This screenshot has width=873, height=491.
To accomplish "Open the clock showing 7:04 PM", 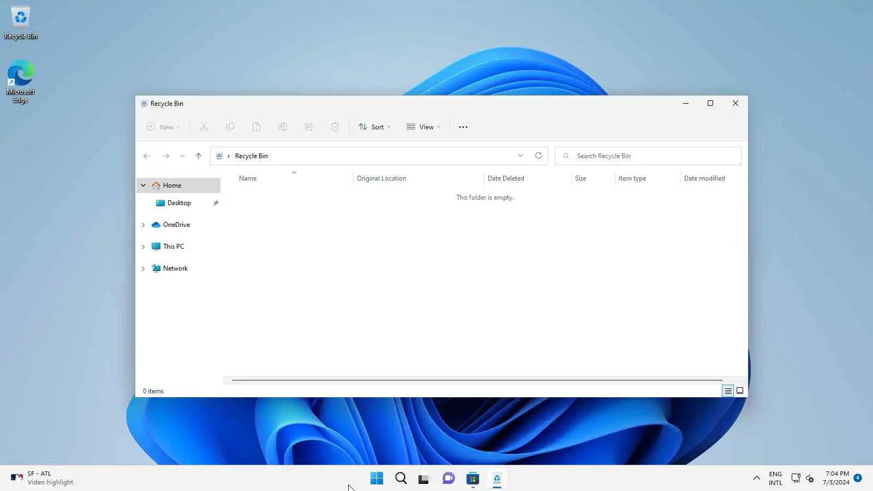I will [836, 478].
